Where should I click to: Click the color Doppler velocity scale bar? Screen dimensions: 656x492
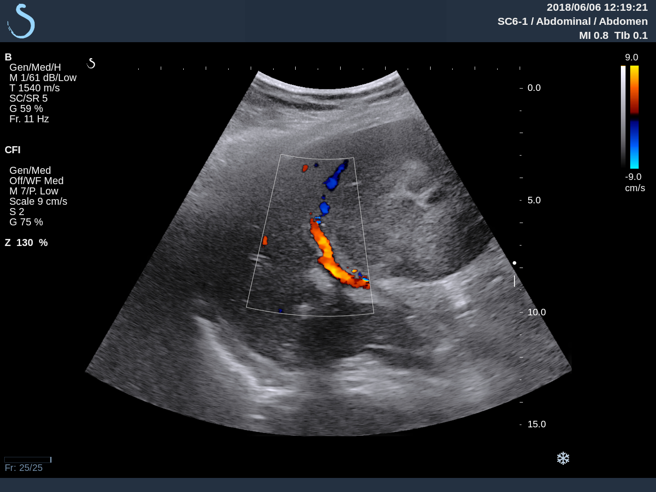(635, 117)
